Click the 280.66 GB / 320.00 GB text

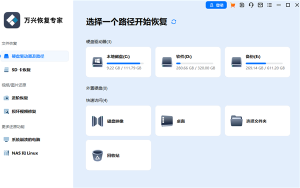click(x=195, y=68)
